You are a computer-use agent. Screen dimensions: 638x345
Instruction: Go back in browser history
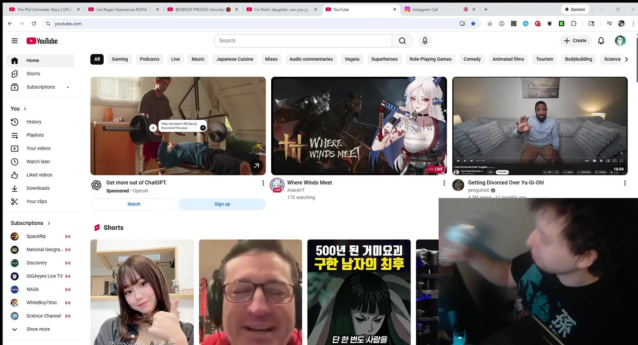(x=10, y=23)
